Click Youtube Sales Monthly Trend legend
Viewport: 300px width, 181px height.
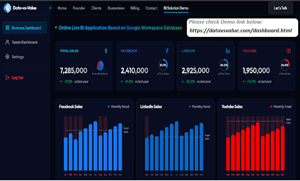click(x=281, y=107)
